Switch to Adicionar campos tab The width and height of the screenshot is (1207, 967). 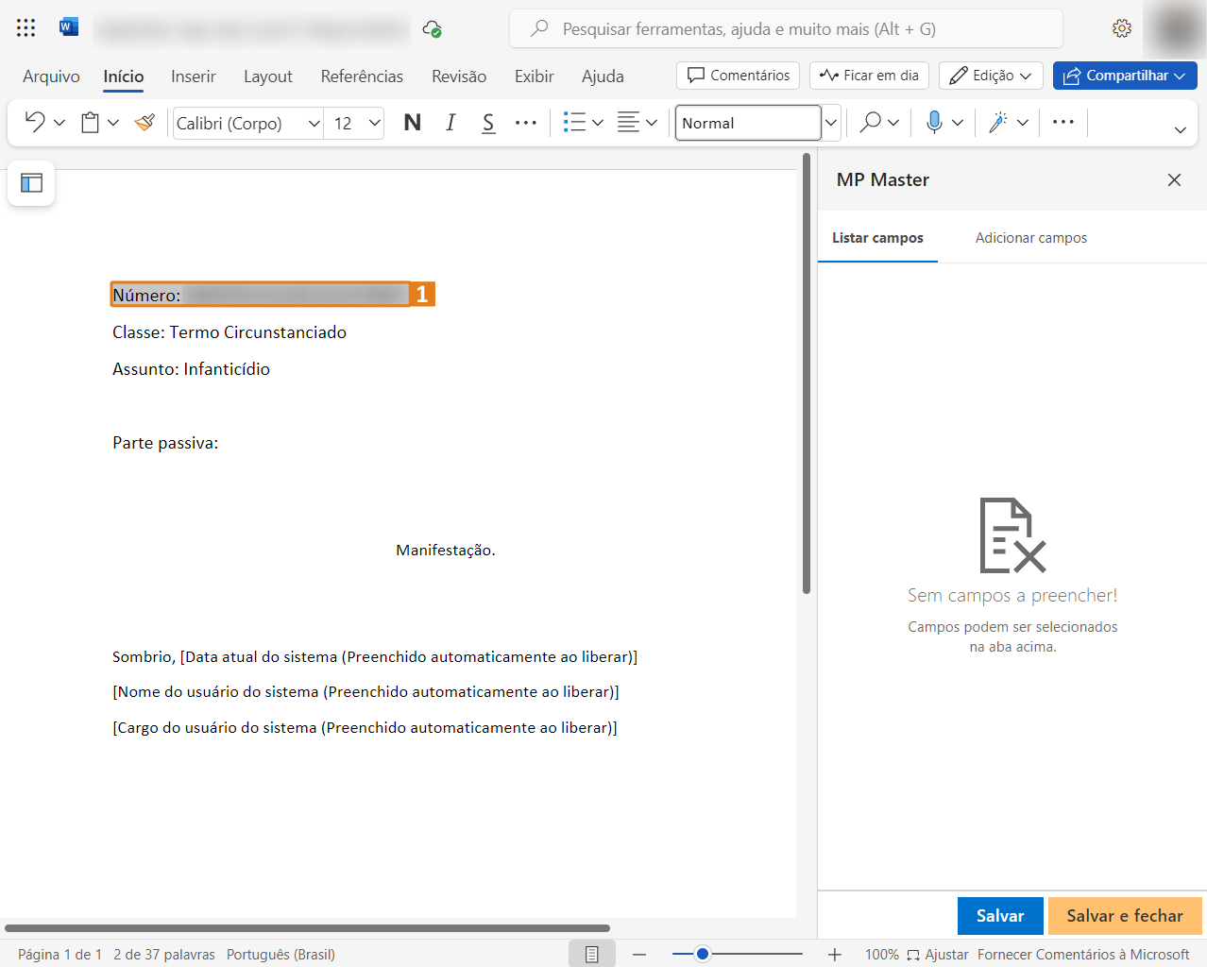coord(1030,238)
